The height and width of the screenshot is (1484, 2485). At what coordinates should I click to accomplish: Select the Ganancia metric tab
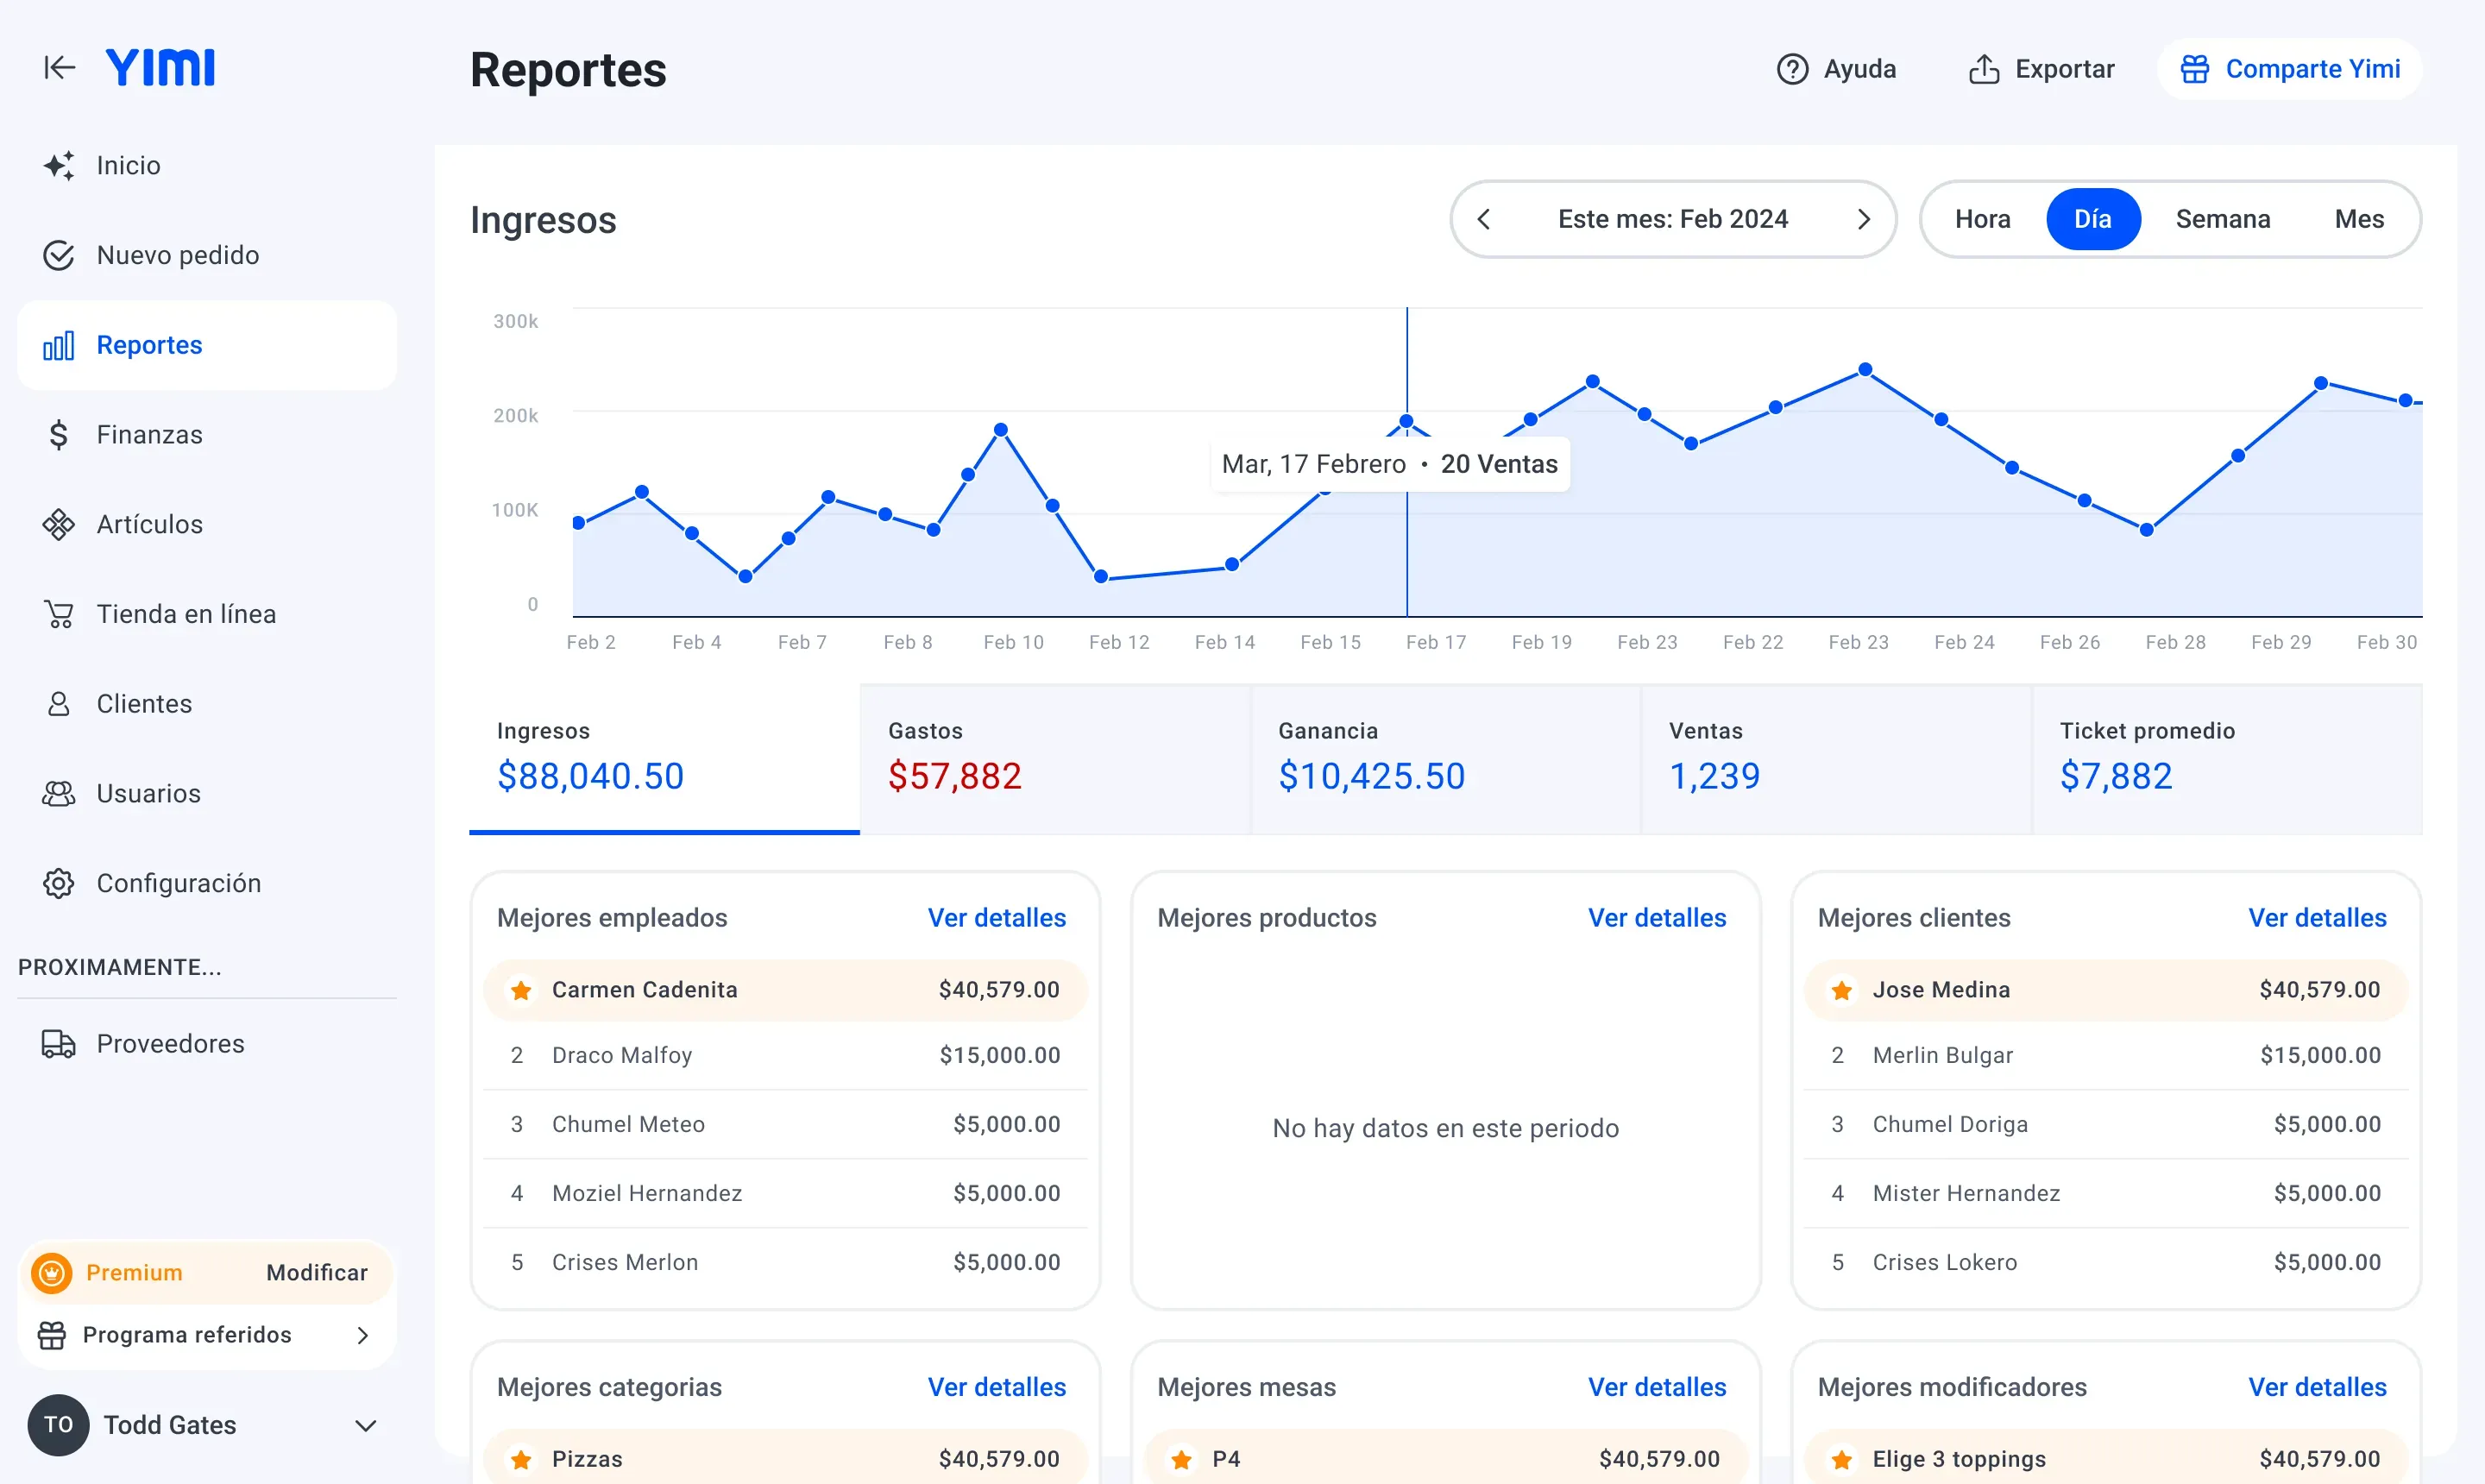pyautogui.click(x=1446, y=759)
